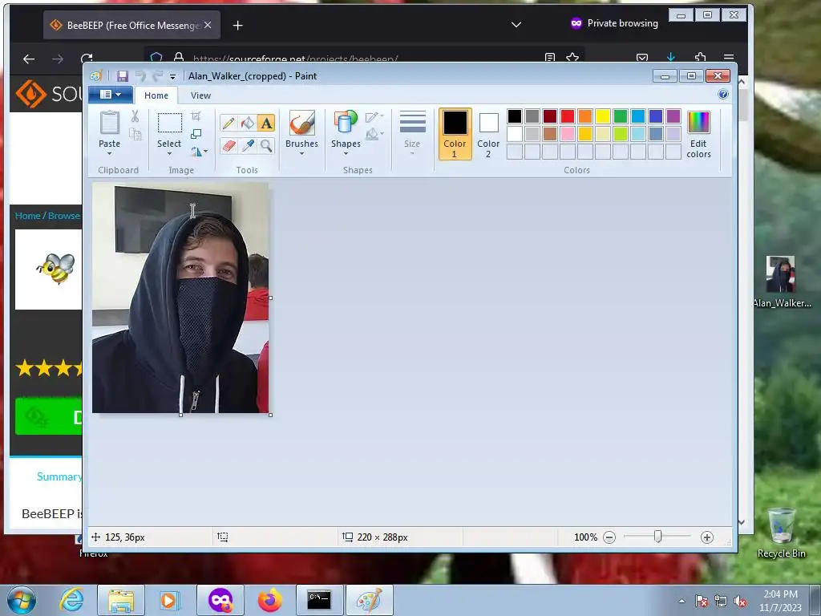Open the Windows Start menu

coord(22,600)
